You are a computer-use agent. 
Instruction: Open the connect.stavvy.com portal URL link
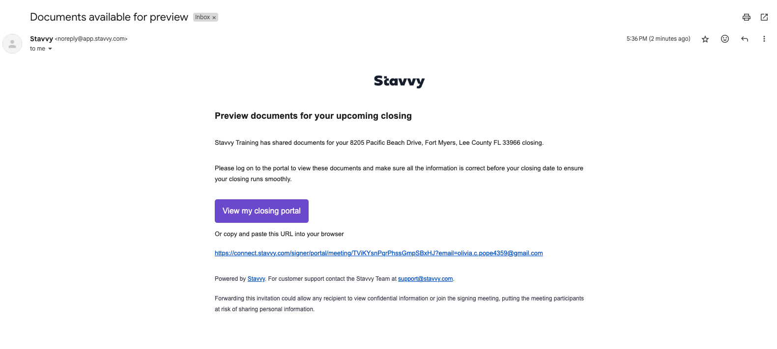click(378, 253)
